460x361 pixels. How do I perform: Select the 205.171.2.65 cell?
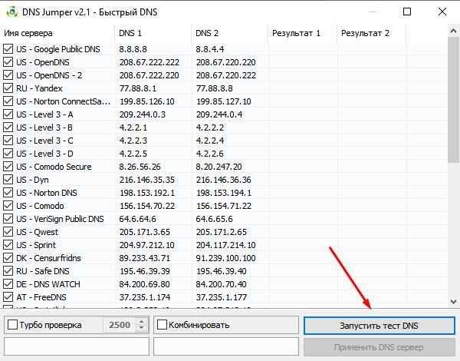tap(222, 232)
